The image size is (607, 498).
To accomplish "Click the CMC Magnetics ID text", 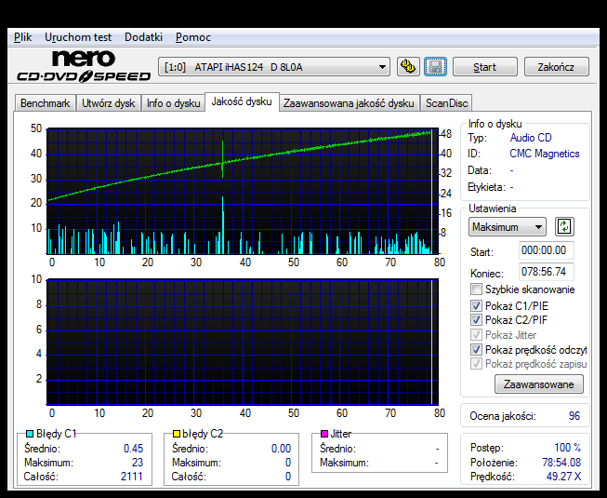I will pos(545,154).
